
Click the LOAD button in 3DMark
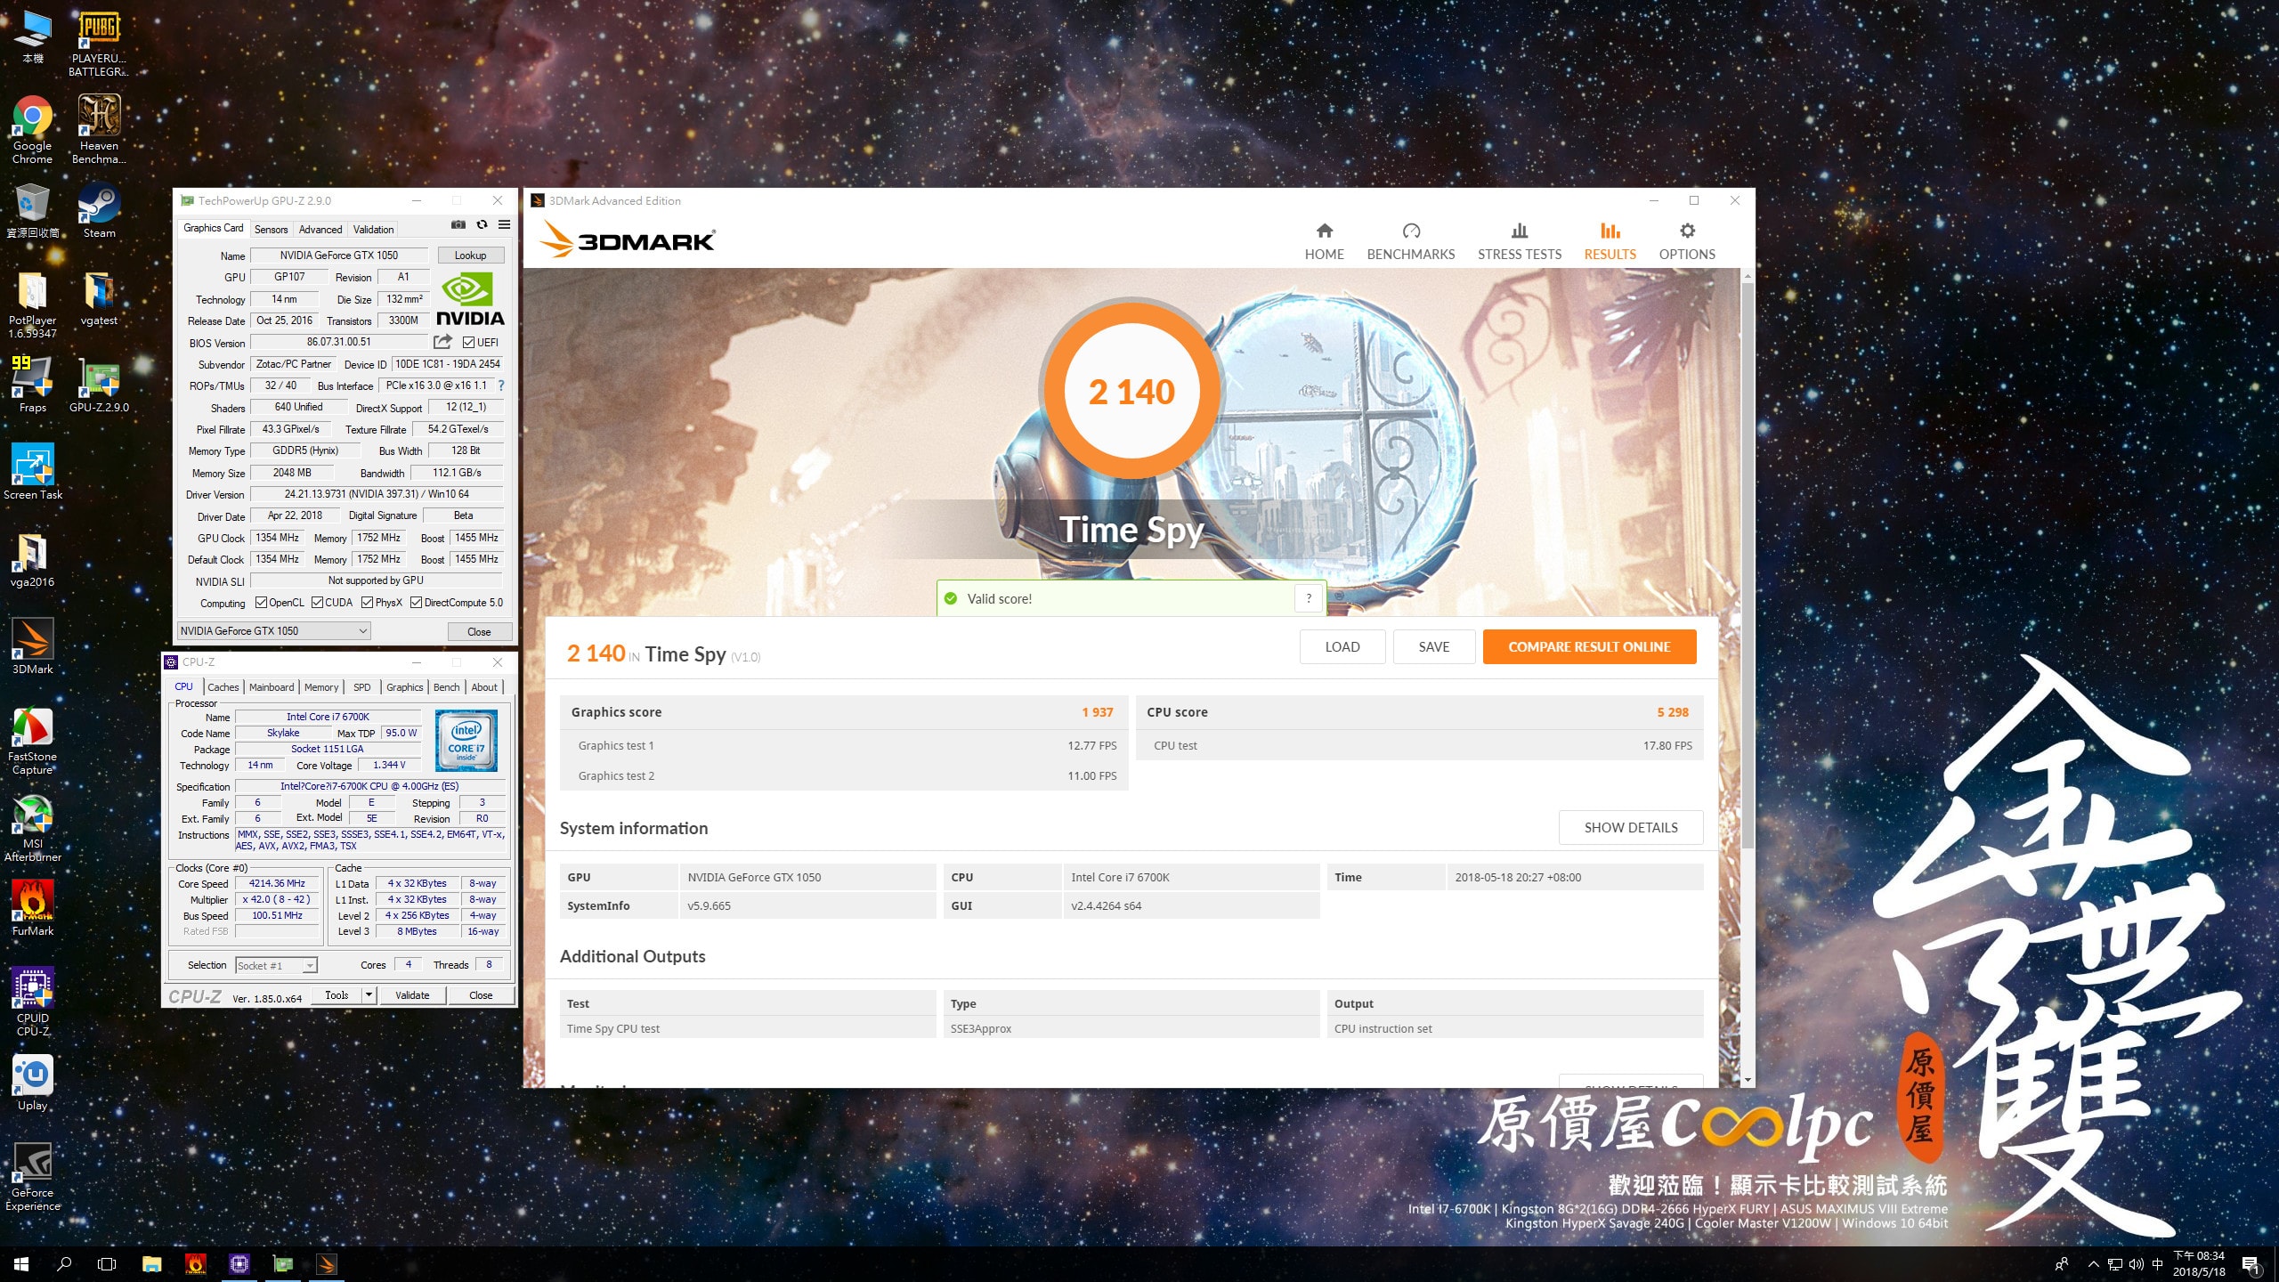point(1342,647)
